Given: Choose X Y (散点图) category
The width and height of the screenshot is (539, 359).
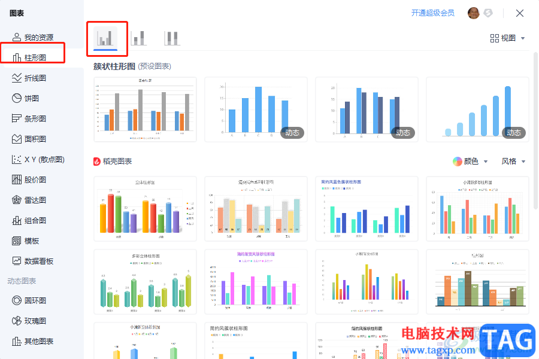Looking at the screenshot, I should pyautogui.click(x=38, y=159).
